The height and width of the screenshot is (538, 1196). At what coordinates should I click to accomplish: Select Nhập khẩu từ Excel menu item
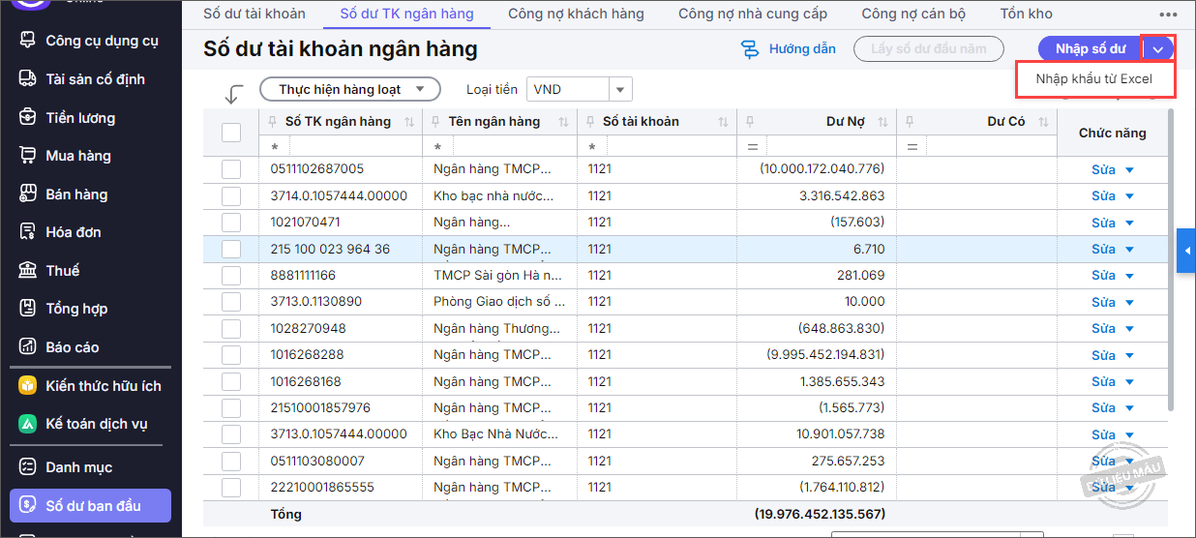click(x=1094, y=79)
